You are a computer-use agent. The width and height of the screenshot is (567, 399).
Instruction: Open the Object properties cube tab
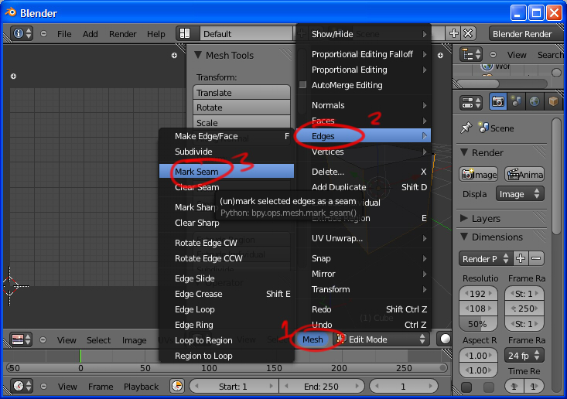click(x=552, y=102)
